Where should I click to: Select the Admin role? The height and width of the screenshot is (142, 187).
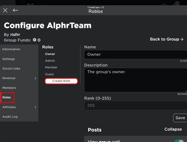click(x=50, y=61)
